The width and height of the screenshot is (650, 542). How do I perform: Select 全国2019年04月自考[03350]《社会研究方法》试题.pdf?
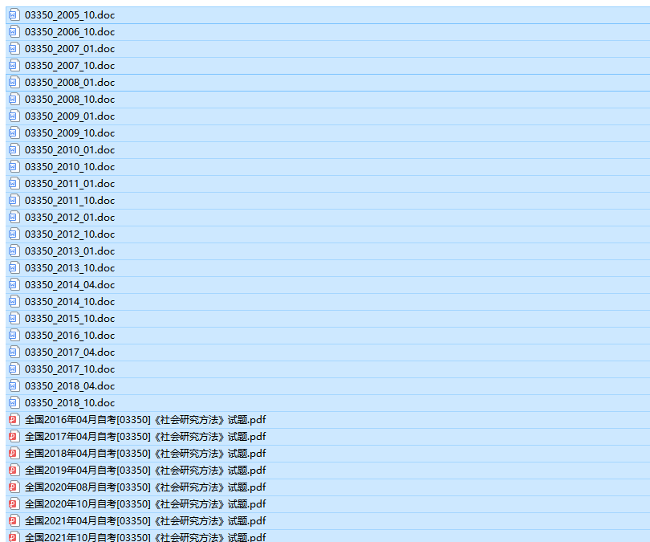pos(145,471)
